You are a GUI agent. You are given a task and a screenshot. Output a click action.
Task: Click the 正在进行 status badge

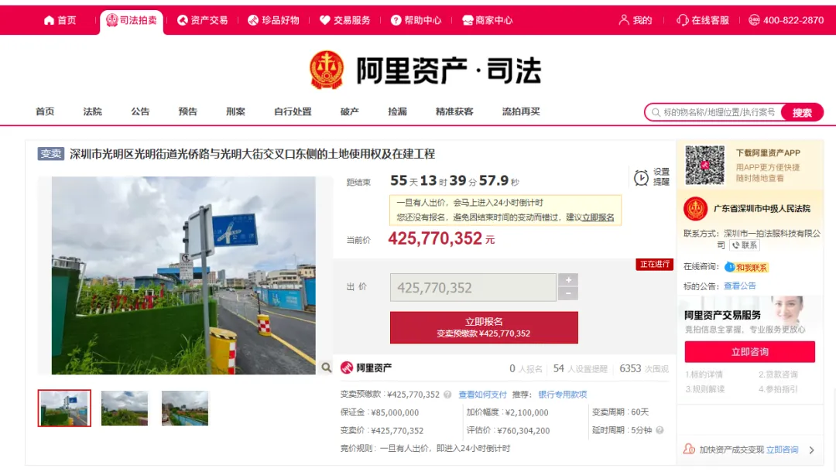coord(654,264)
